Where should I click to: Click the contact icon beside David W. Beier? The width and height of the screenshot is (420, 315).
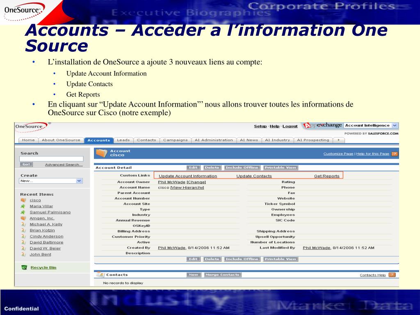click(x=23, y=248)
